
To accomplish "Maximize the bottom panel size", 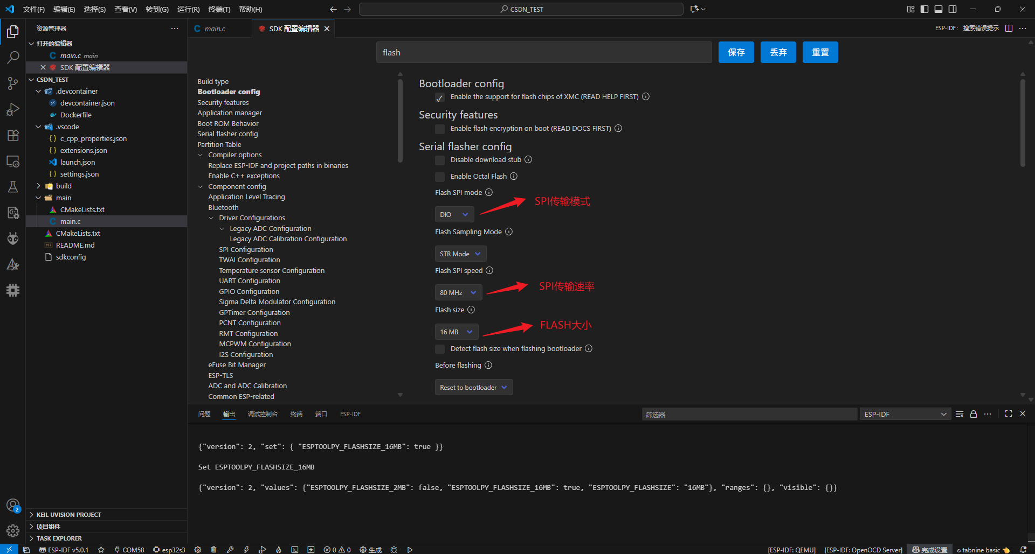I will pos(1009,413).
